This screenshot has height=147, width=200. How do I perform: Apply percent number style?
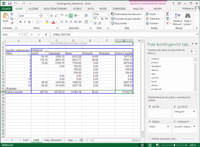(102, 19)
